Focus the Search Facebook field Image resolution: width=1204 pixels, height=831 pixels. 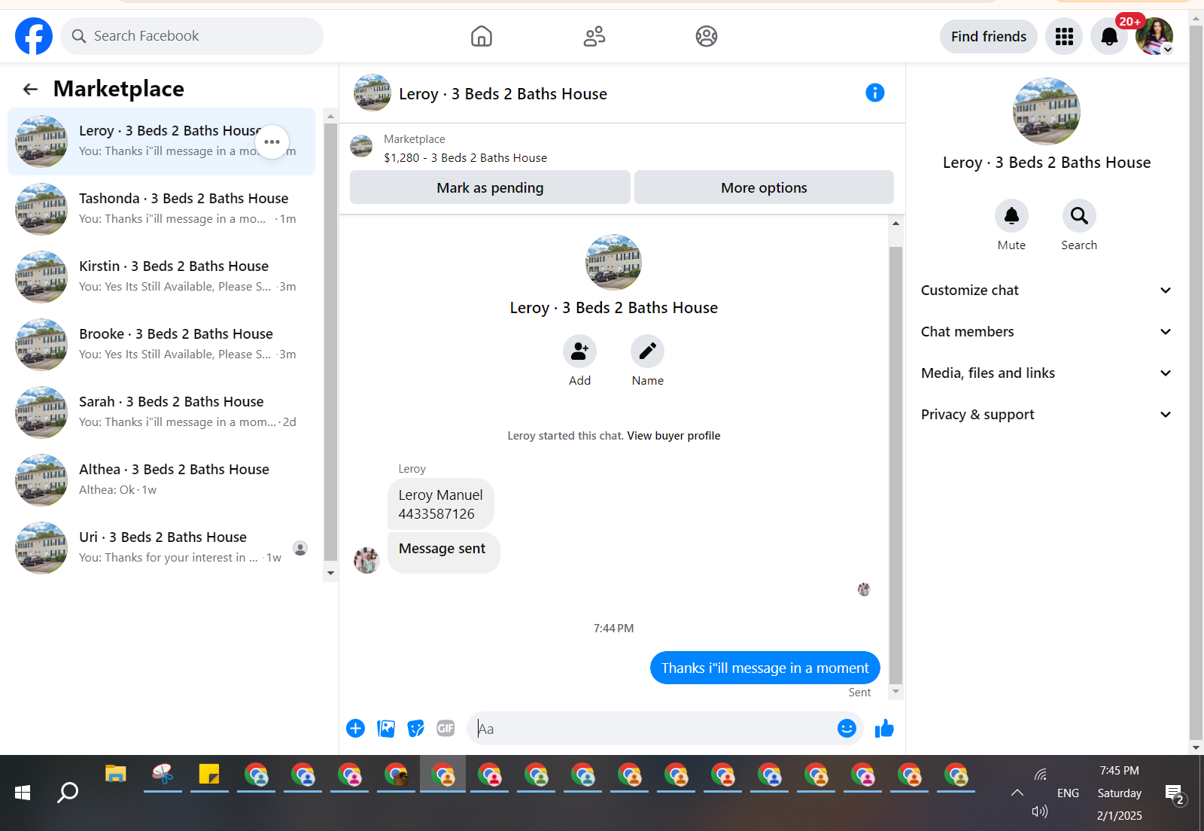tap(192, 36)
